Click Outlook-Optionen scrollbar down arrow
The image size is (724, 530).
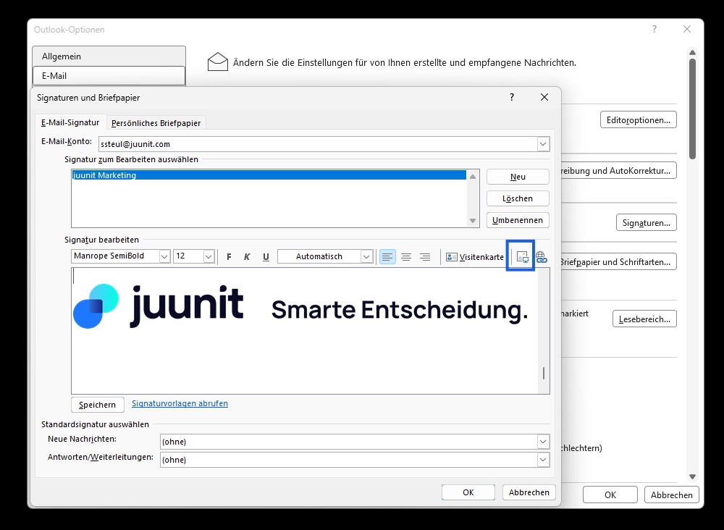pos(693,476)
